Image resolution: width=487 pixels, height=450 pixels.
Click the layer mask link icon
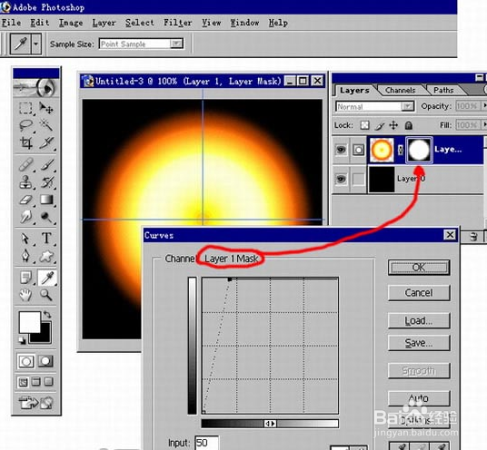point(401,150)
